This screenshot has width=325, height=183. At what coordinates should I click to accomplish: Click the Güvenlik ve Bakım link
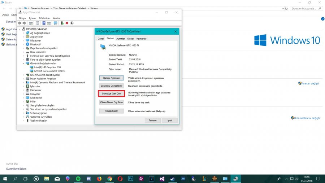pos(16,169)
